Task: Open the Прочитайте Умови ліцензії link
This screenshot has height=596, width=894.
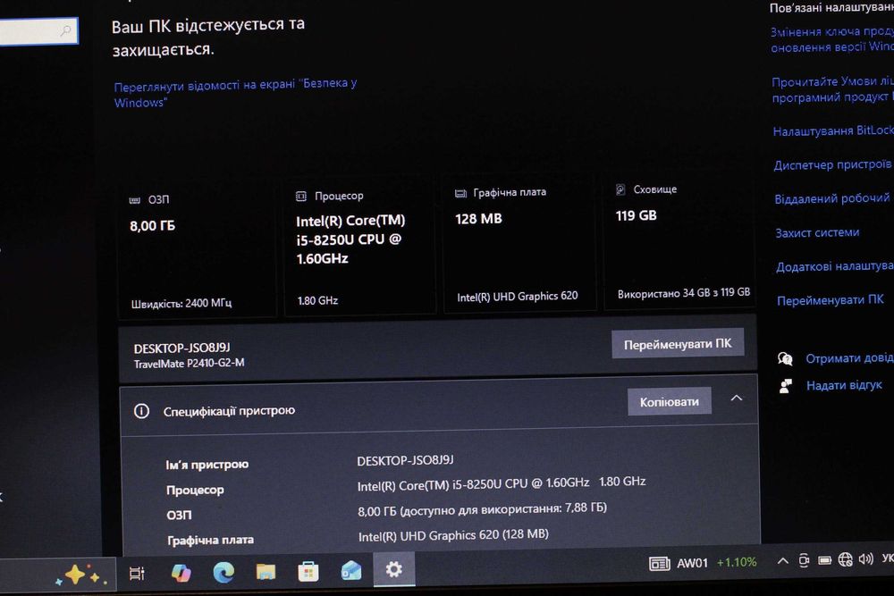Action: [x=832, y=89]
